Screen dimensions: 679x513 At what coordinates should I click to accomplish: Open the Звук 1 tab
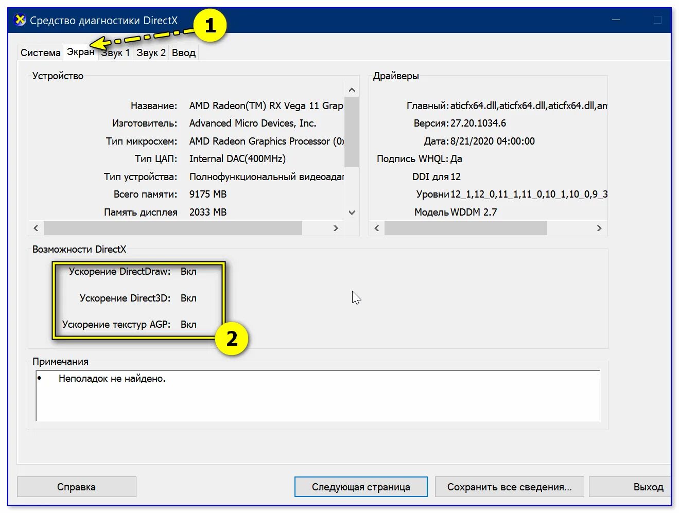click(115, 52)
